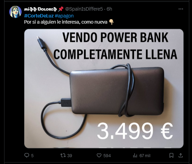The image size is (192, 164).
Task: Open the power bank image
Action: 104,88
